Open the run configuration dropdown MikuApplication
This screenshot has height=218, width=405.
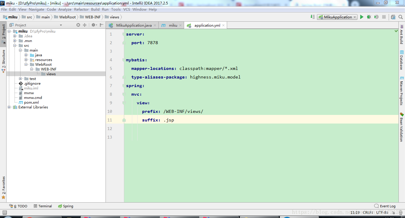tap(337, 17)
